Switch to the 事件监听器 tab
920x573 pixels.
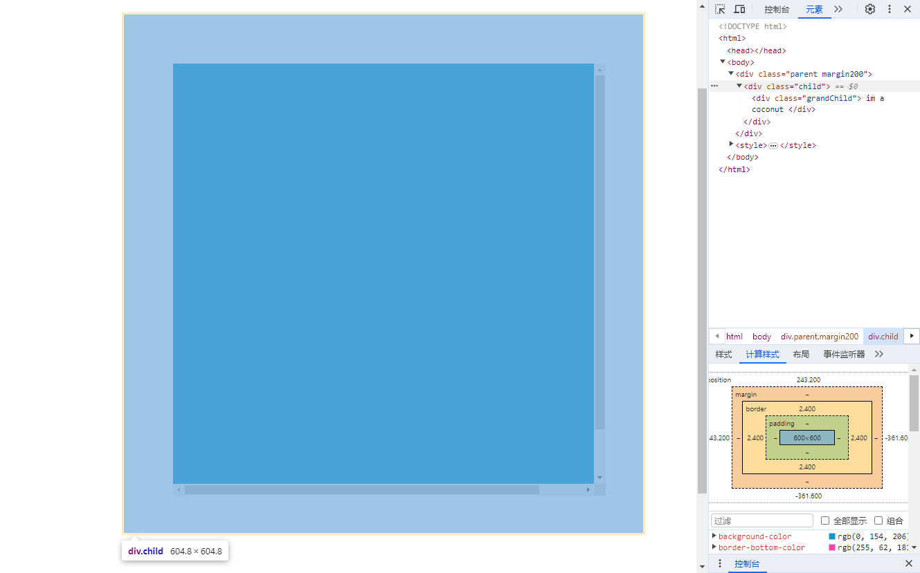point(844,355)
